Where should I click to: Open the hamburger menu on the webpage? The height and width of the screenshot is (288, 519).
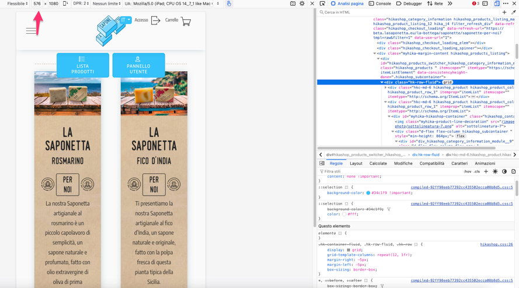pos(31,31)
